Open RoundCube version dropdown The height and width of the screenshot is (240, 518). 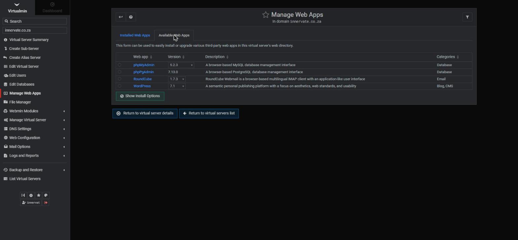(x=177, y=79)
